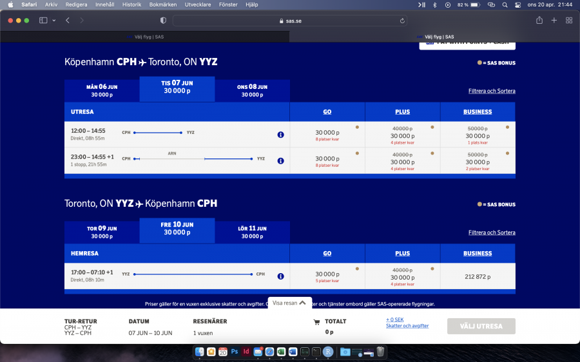Open the Utvecklare menu

pos(198,5)
